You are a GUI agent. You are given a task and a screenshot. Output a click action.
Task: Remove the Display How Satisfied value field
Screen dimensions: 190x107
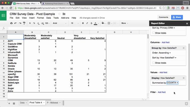(183, 78)
